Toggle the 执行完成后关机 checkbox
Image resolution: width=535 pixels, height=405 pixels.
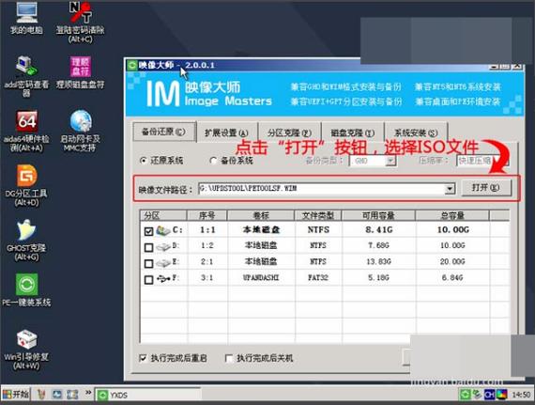tap(229, 358)
